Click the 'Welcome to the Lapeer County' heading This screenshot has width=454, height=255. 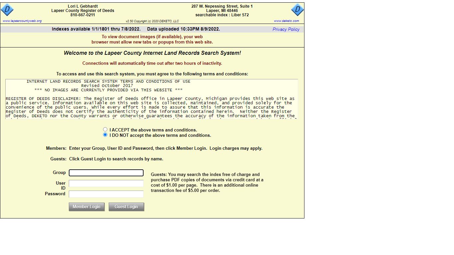(x=152, y=53)
